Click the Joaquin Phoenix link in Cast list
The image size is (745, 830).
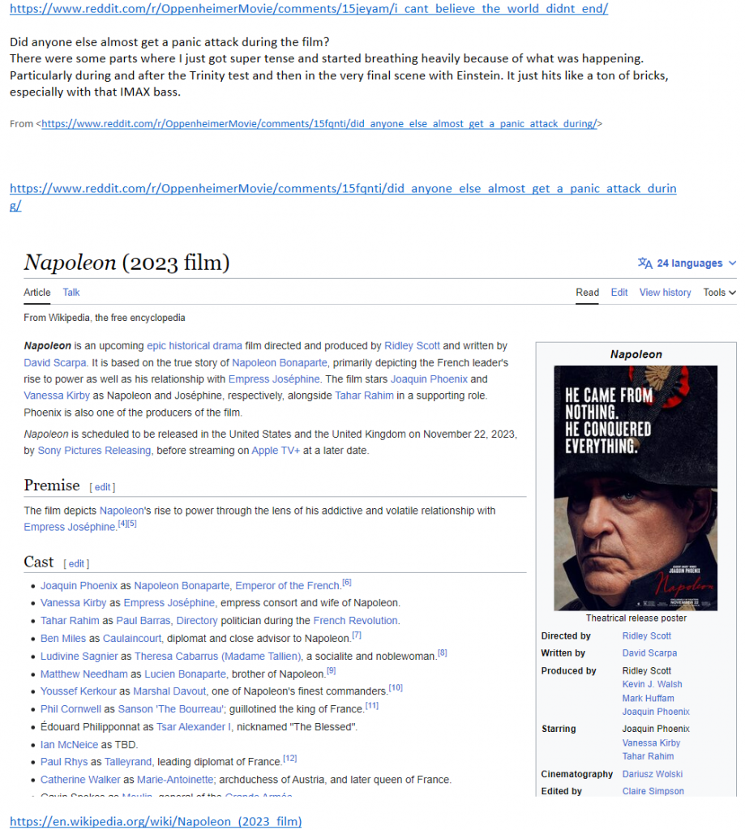pyautogui.click(x=79, y=585)
